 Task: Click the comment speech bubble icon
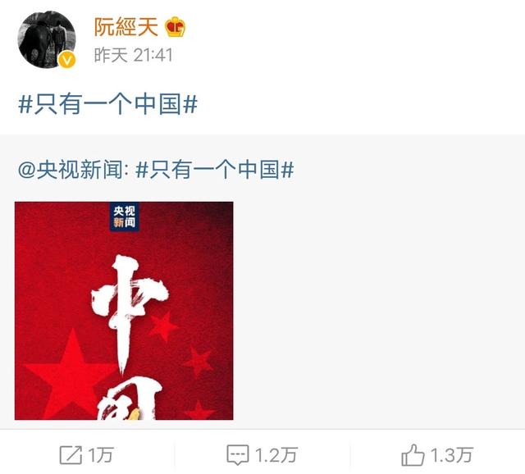point(238,455)
